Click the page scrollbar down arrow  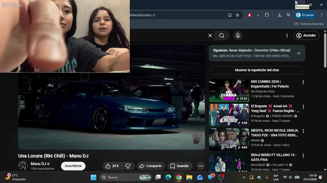coord(325,170)
